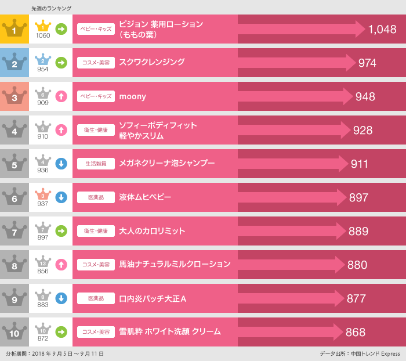Click the blue rank 2 crown icon
406x361 pixels.
click(x=14, y=63)
